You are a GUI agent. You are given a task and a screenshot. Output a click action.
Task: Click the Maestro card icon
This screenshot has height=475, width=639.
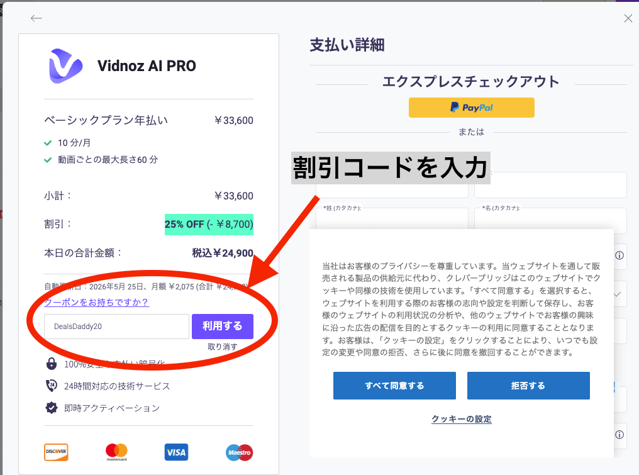click(240, 452)
